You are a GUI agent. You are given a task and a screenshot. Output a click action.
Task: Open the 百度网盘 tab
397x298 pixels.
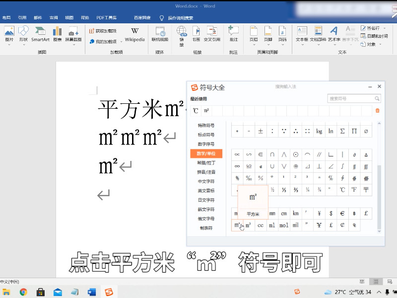click(142, 18)
